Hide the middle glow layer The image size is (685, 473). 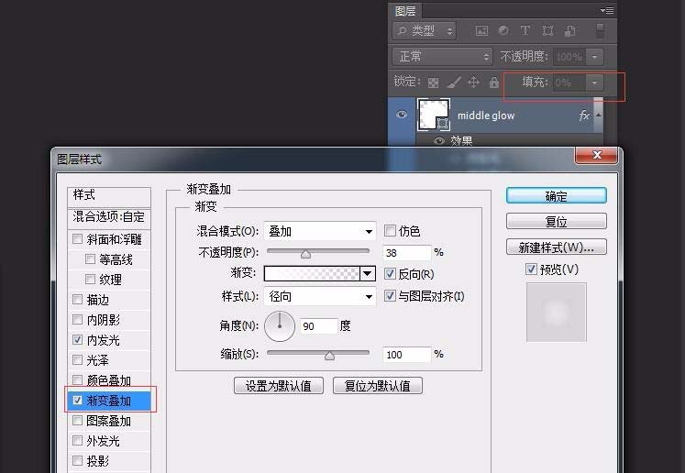click(402, 115)
